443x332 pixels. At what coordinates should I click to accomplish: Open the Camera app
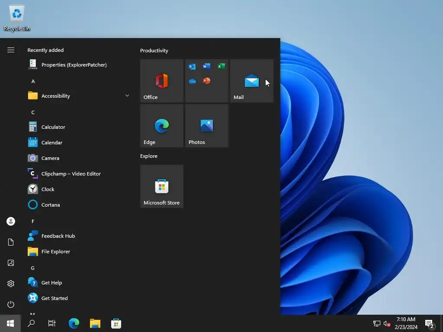click(x=79, y=158)
